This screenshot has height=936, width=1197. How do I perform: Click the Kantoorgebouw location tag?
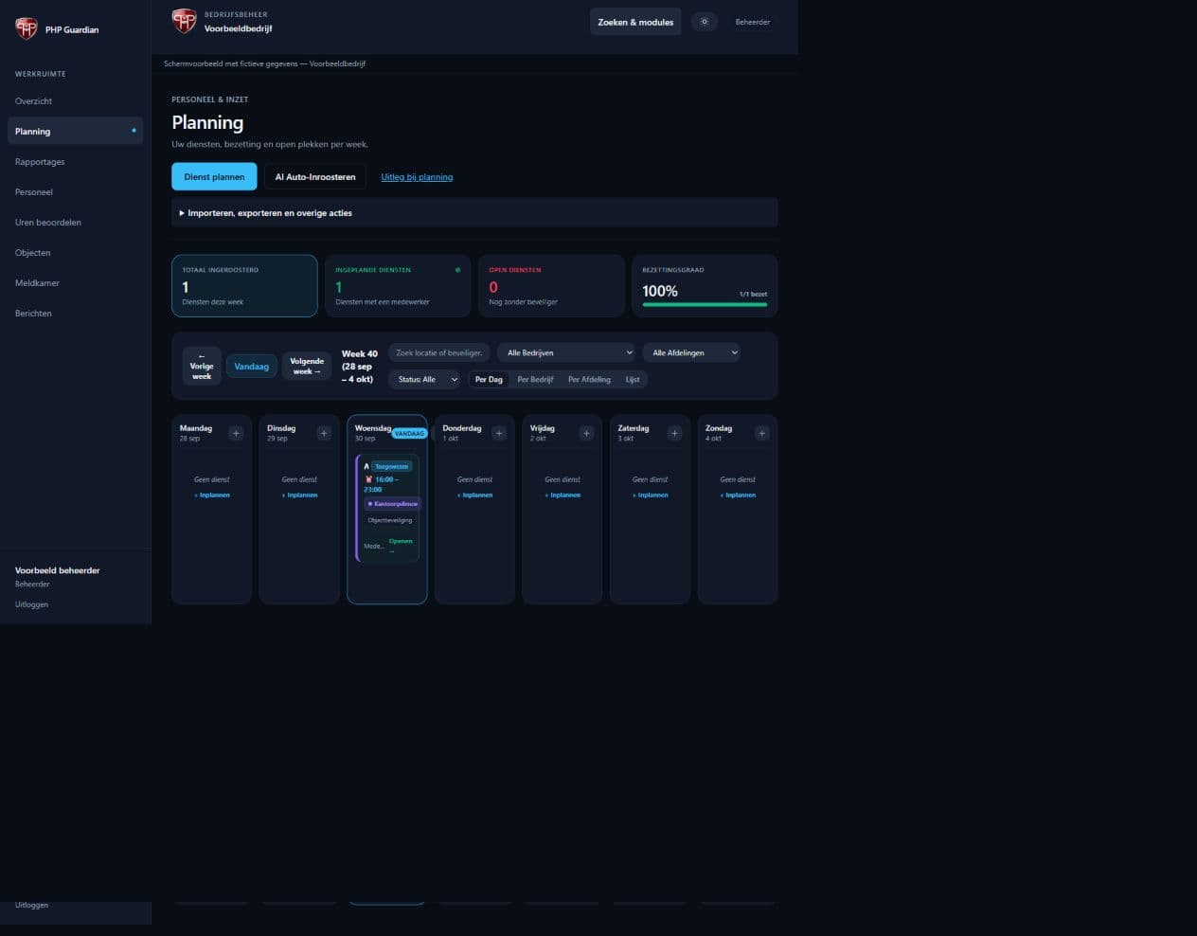coord(392,504)
